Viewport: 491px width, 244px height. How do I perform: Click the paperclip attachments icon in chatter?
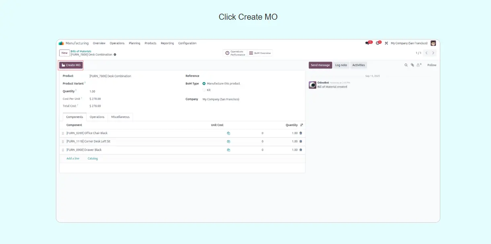tap(412, 65)
